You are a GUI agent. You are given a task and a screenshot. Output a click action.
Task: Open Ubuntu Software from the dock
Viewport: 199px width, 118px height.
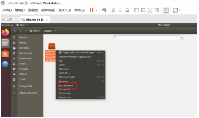[5, 54]
